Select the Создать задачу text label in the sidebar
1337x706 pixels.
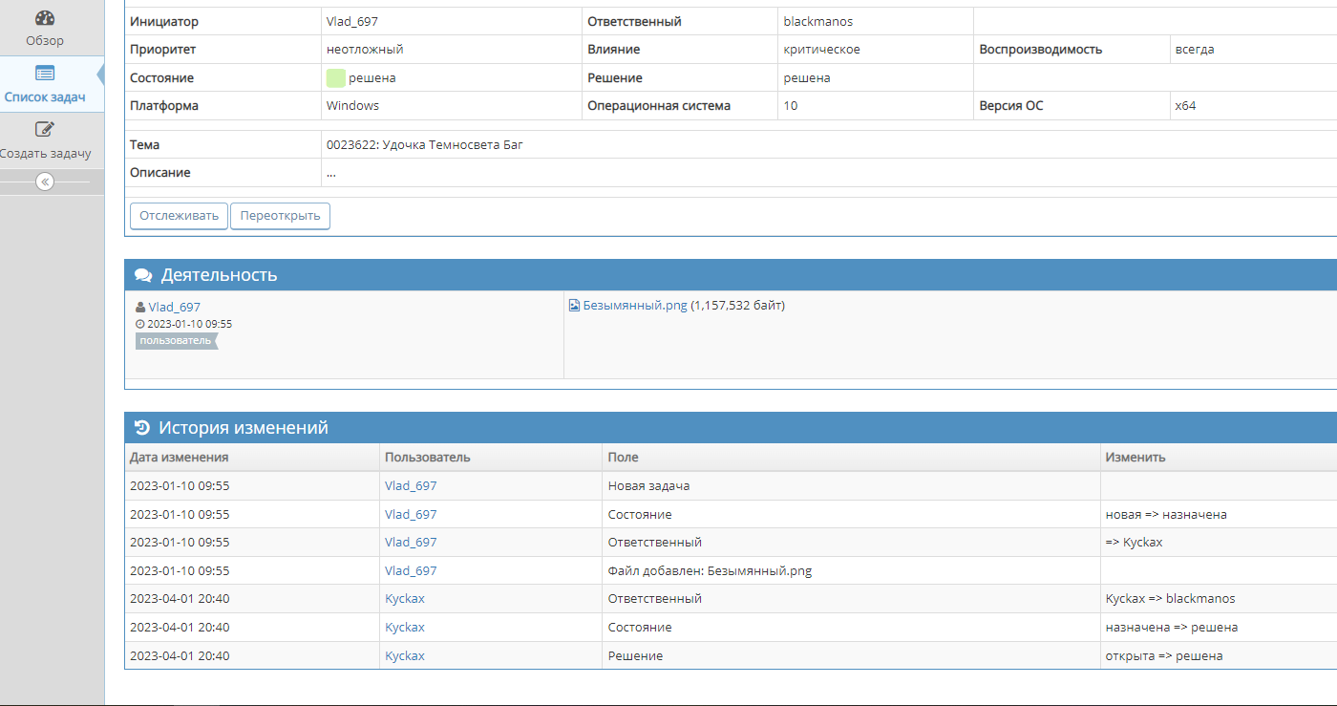point(46,154)
